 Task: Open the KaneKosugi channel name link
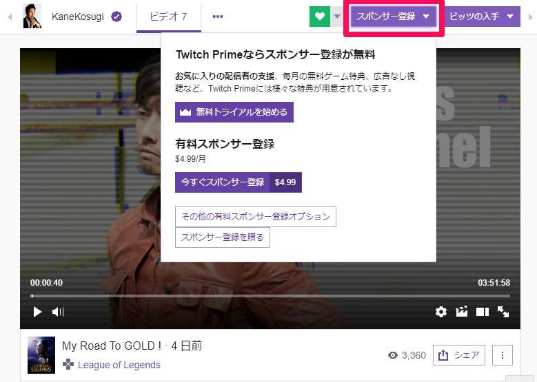[78, 17]
